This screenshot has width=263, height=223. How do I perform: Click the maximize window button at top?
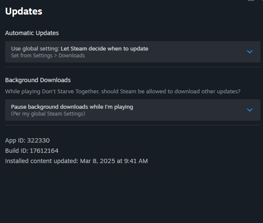click(x=251, y=1)
